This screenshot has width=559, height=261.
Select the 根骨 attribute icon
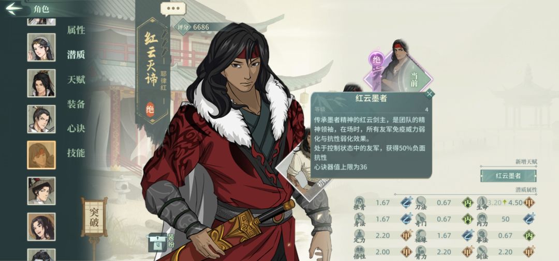(x=359, y=203)
